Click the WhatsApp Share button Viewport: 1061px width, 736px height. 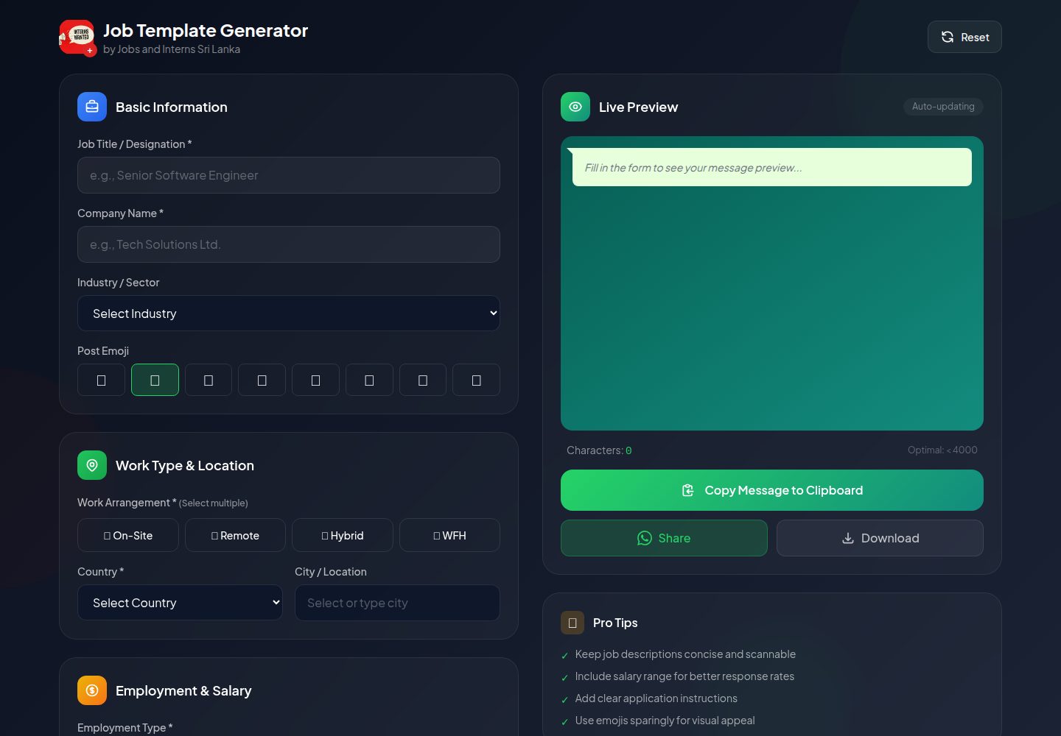[664, 538]
